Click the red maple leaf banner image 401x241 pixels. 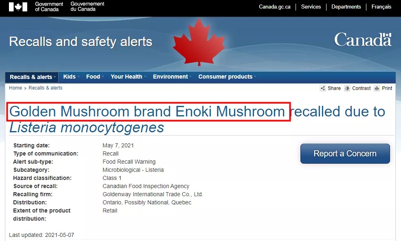pyautogui.click(x=199, y=42)
